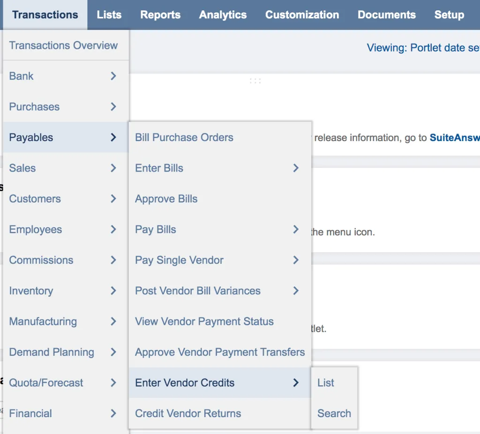Screen dimensions: 480x434
Task: Select the Commissions menu entry
Action: click(x=66, y=260)
